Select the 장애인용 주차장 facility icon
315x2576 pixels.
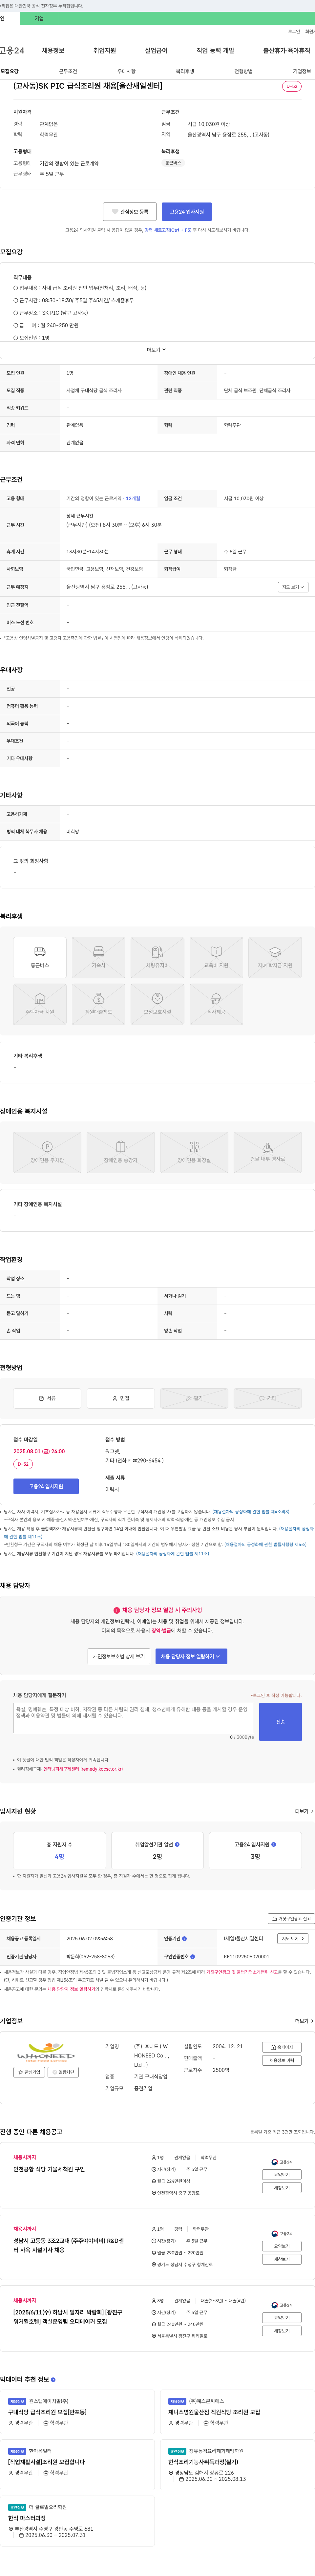[47, 1153]
